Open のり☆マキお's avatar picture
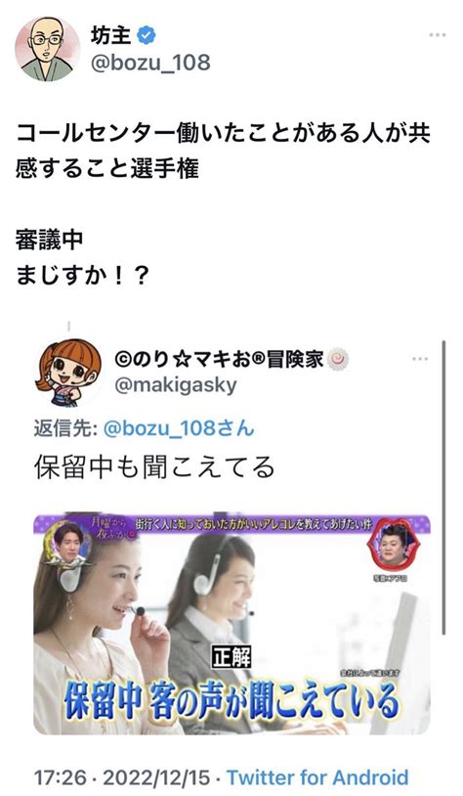The image size is (463, 796). 67,373
